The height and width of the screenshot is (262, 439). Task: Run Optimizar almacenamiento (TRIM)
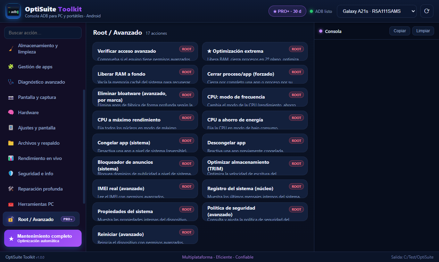click(255, 166)
